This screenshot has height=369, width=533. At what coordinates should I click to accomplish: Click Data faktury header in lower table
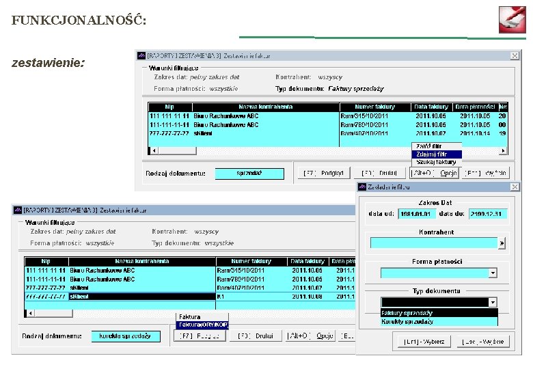tap(307, 261)
